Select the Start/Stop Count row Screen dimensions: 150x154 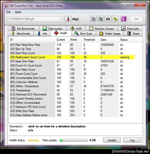pos(72,53)
